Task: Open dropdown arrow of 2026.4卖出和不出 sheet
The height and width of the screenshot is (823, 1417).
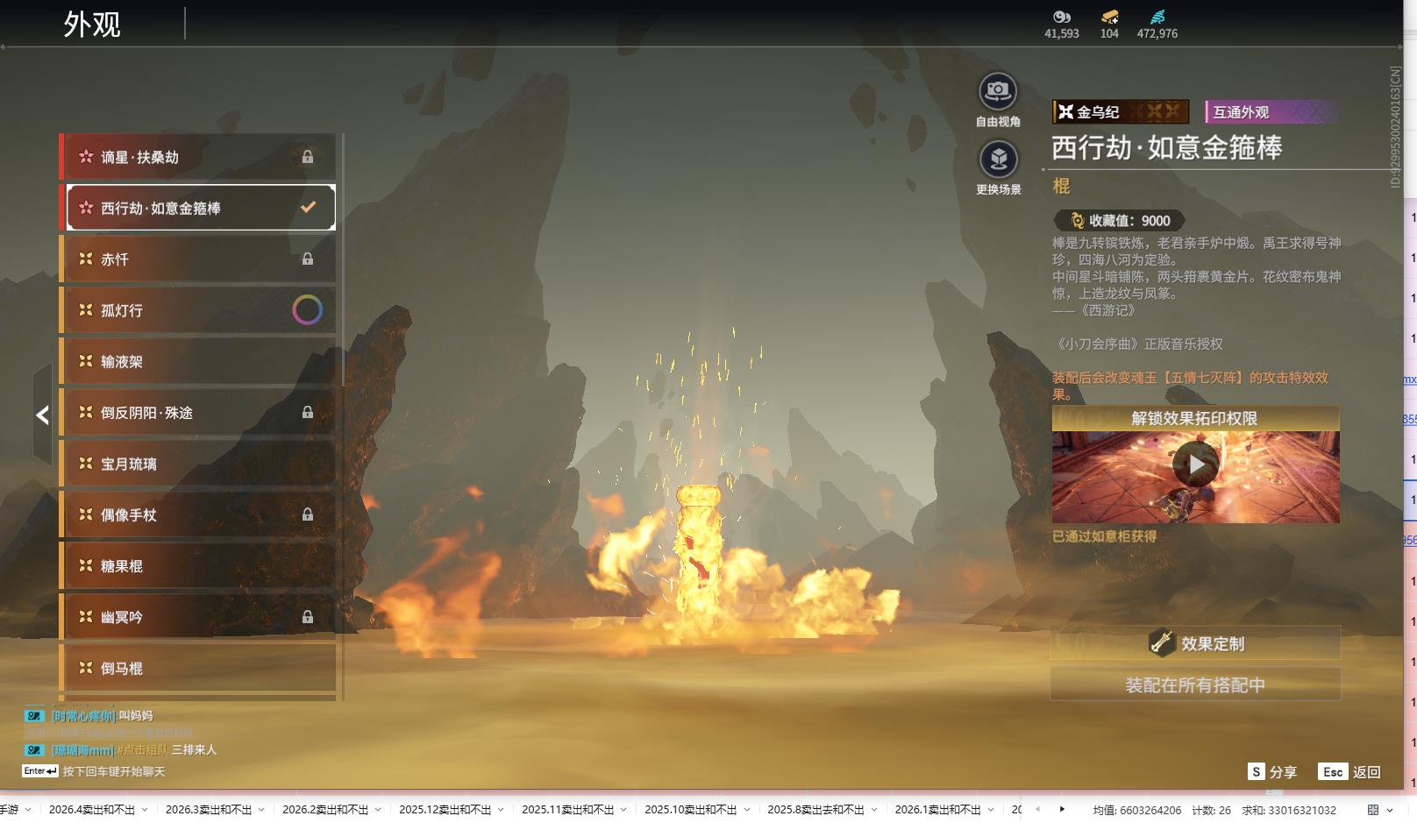Action: (145, 810)
